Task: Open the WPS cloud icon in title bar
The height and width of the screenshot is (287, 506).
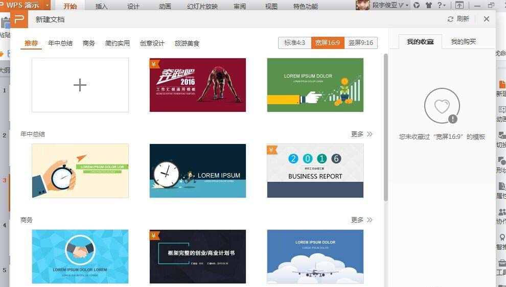Action: point(417,5)
